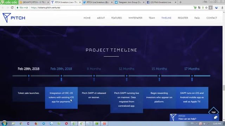Click the 17 Months timeline marker dot
225x126 pixels.
192,76
